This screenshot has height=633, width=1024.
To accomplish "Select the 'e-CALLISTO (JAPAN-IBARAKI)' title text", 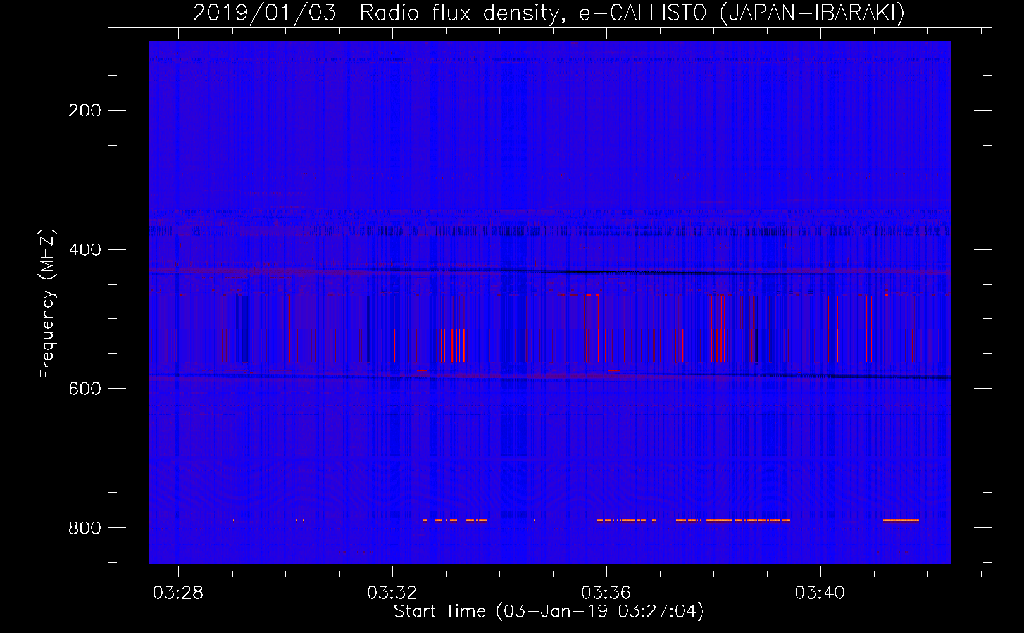I will click(x=742, y=13).
